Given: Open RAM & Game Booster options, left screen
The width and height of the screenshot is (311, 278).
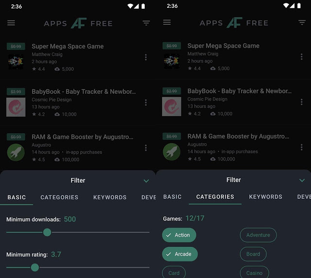Looking at the screenshot, I should pyautogui.click(x=146, y=148).
